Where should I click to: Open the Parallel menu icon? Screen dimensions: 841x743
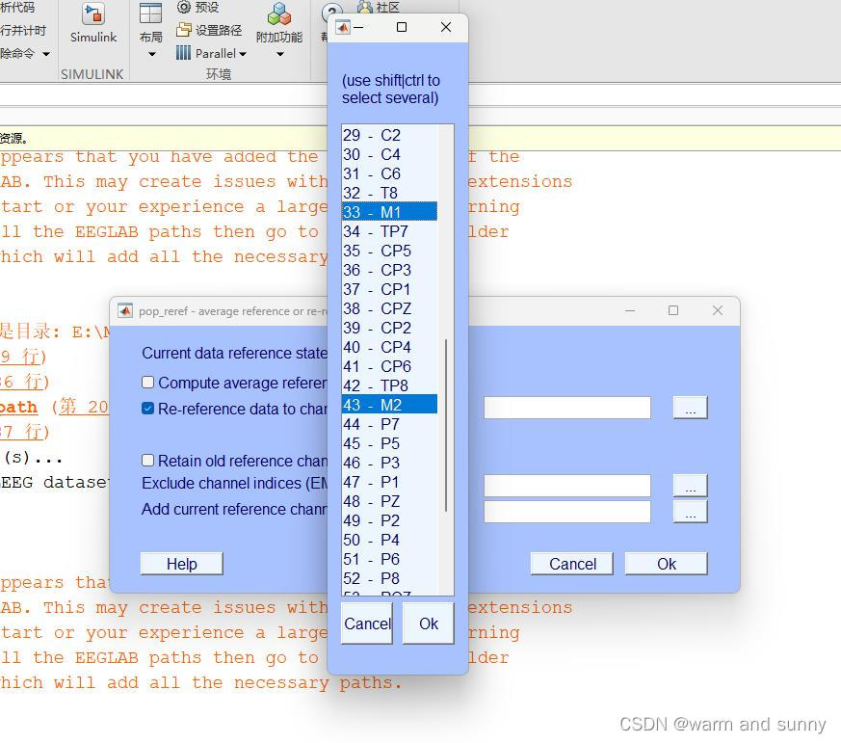click(183, 53)
